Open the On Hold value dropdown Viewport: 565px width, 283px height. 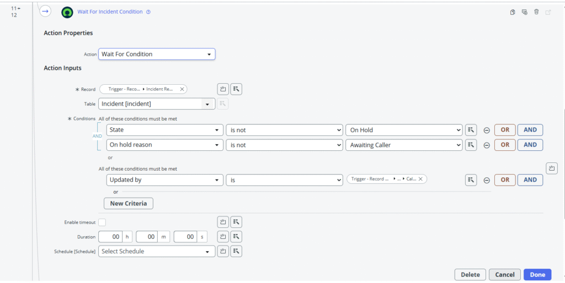point(403,130)
